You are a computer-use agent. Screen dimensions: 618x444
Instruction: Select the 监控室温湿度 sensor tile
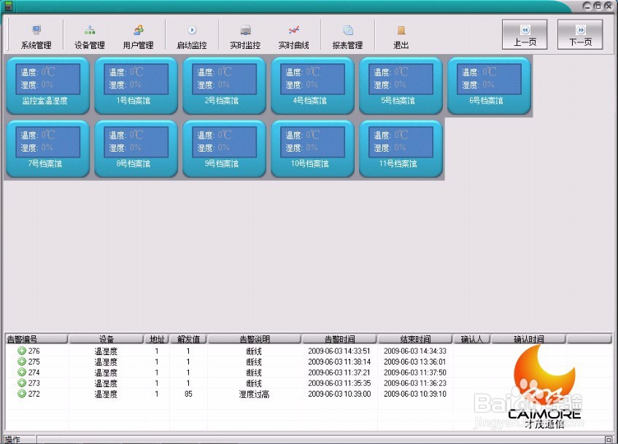click(x=47, y=85)
